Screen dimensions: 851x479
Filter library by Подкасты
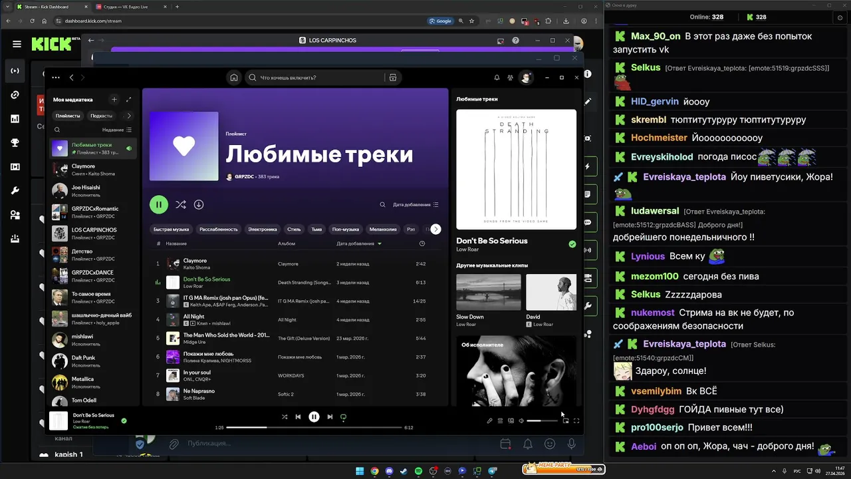pyautogui.click(x=102, y=116)
